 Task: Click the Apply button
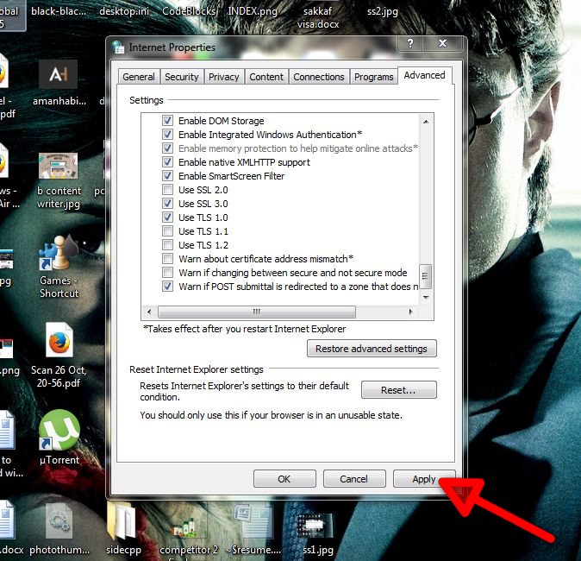point(424,479)
